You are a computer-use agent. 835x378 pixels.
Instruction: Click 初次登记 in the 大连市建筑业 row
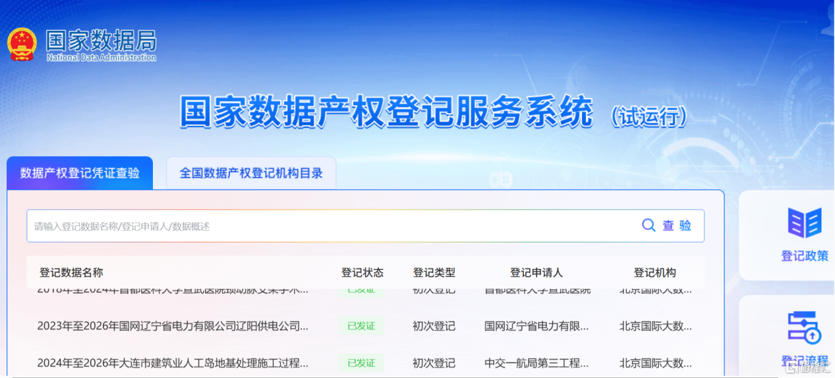click(434, 362)
